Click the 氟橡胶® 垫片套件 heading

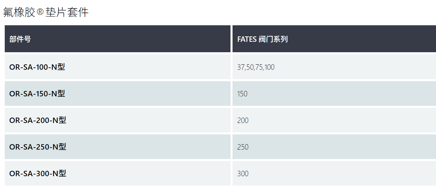pyautogui.click(x=46, y=12)
